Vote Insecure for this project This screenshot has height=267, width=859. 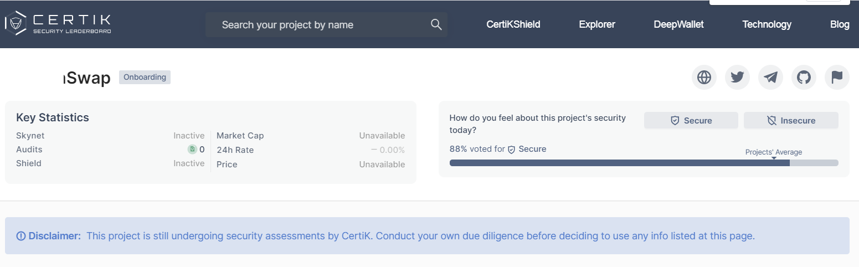(791, 120)
